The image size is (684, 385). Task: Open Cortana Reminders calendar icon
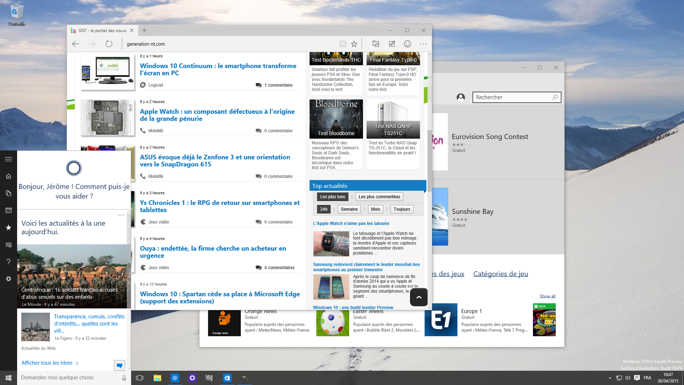9,210
